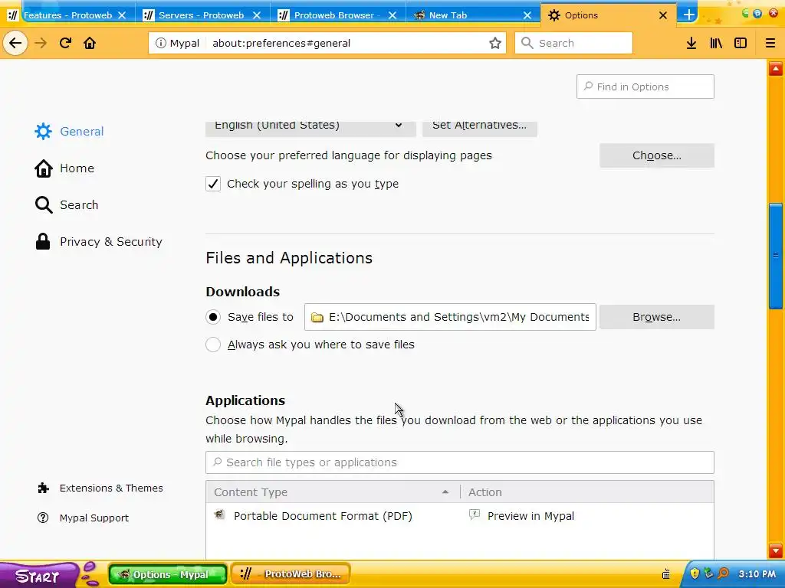The image size is (785, 588).
Task: Click the Set Alternatives... button
Action: coord(480,128)
